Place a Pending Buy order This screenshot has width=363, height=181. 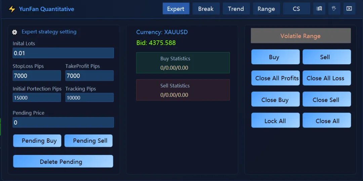point(37,141)
